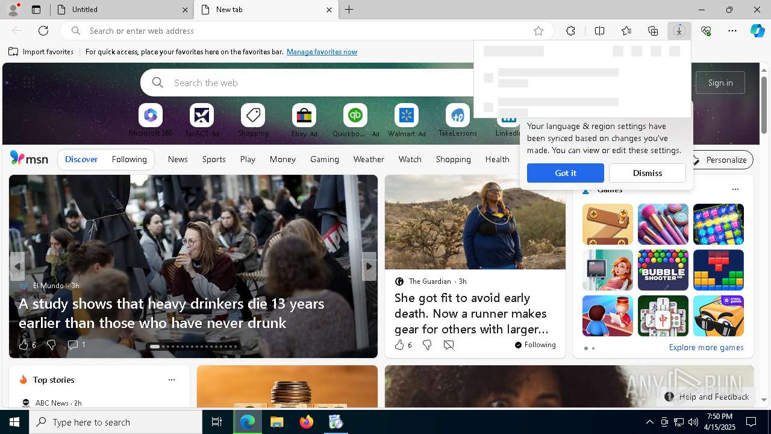Open File Explorer from taskbar
The image size is (771, 434).
pyautogui.click(x=276, y=422)
